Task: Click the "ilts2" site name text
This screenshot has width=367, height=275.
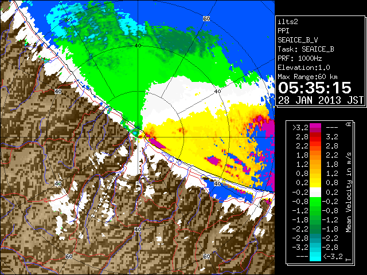Action: (x=288, y=22)
